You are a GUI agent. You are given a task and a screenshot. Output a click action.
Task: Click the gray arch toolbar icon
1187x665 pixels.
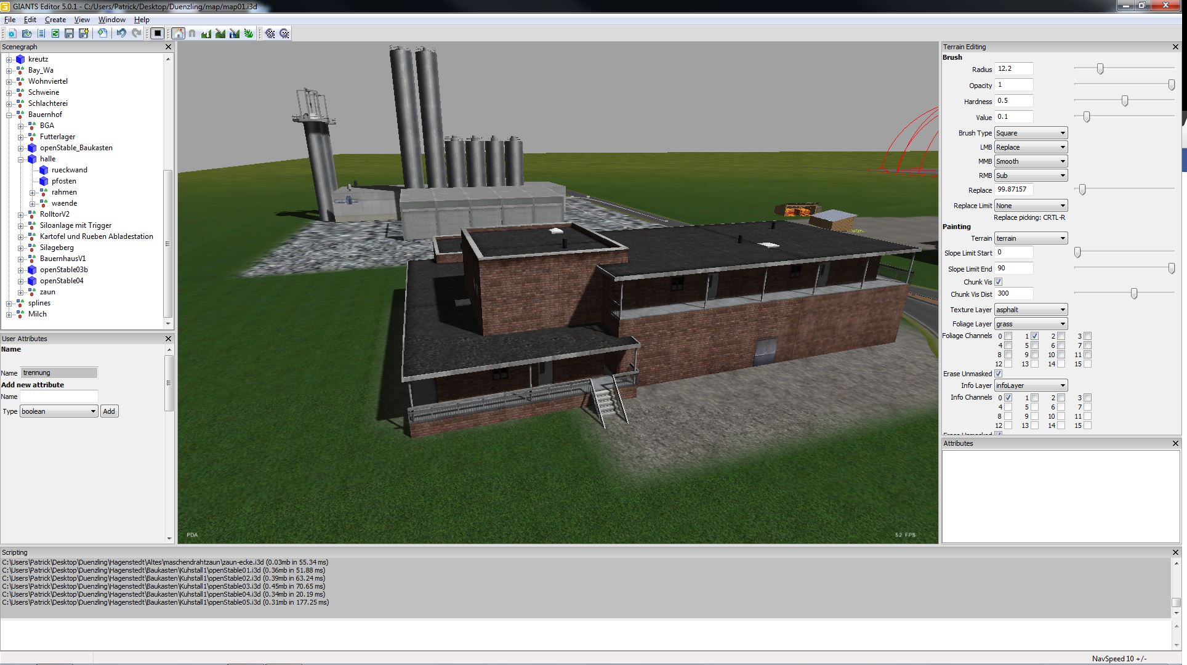(192, 33)
